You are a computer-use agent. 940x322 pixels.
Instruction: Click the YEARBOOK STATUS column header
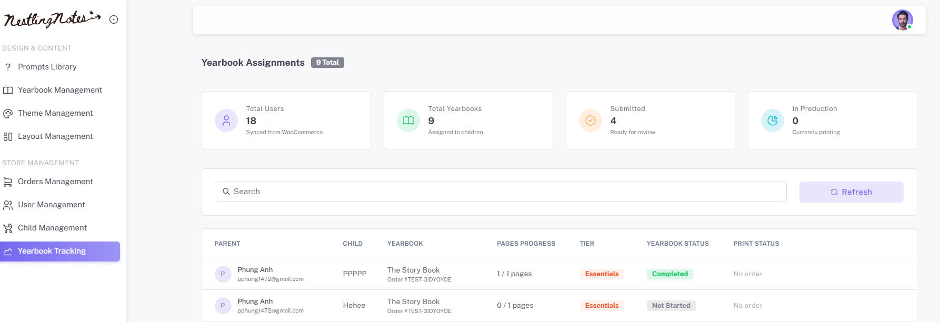click(x=678, y=244)
